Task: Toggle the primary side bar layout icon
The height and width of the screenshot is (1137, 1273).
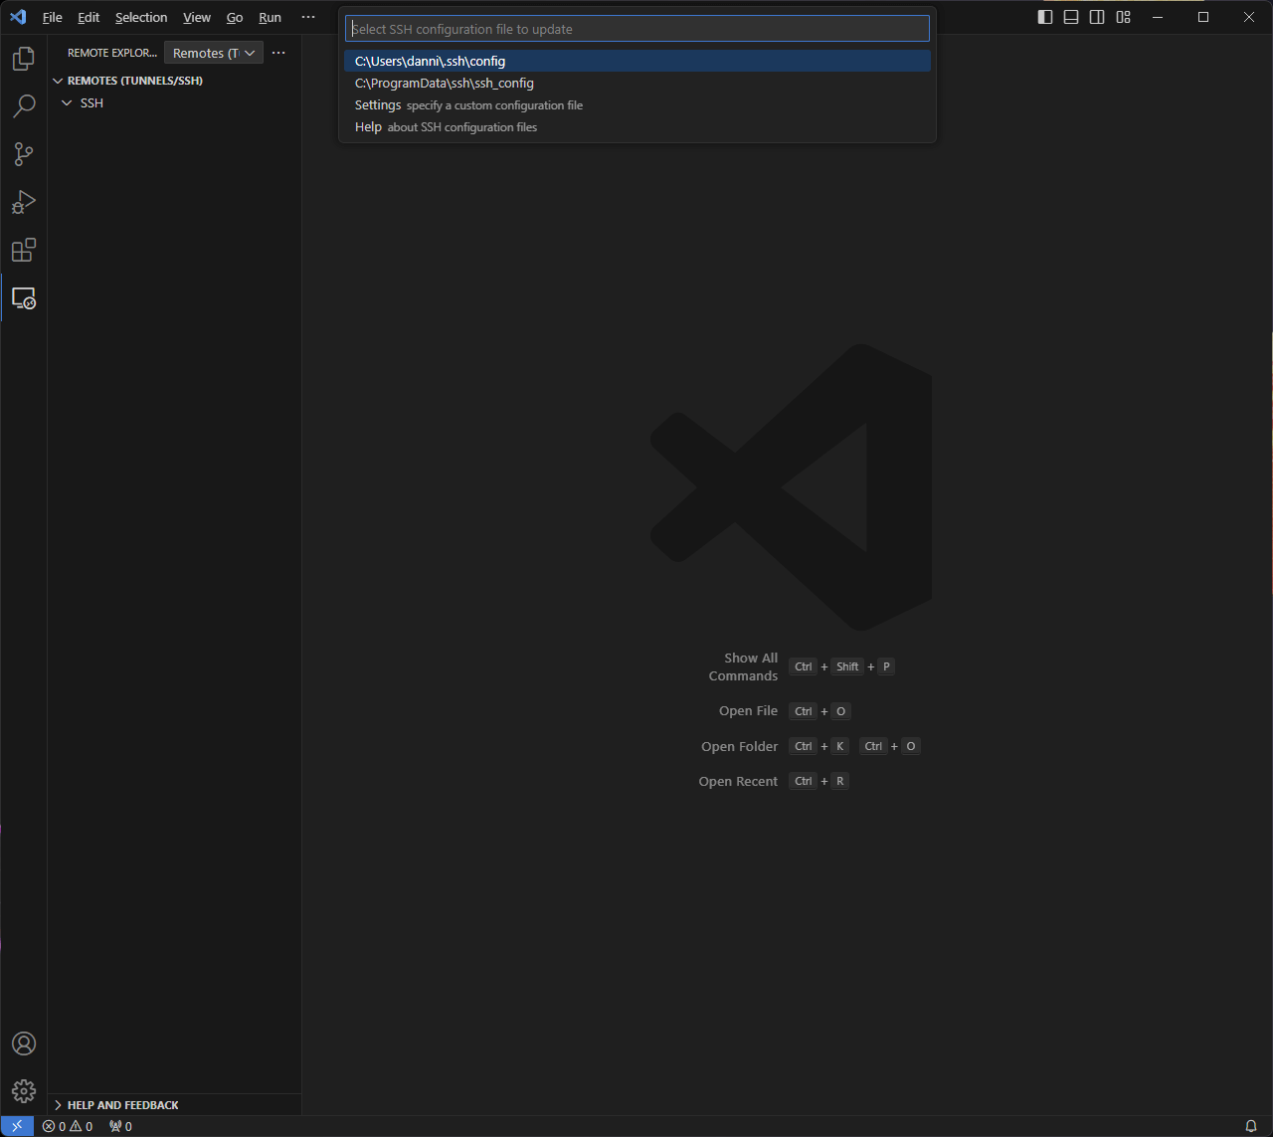Action: [1045, 17]
